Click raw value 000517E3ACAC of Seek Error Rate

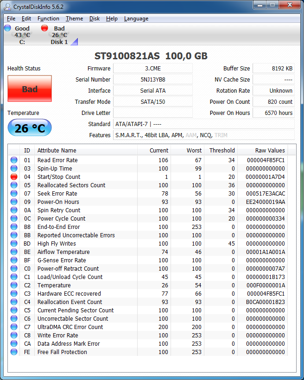coord(266,193)
